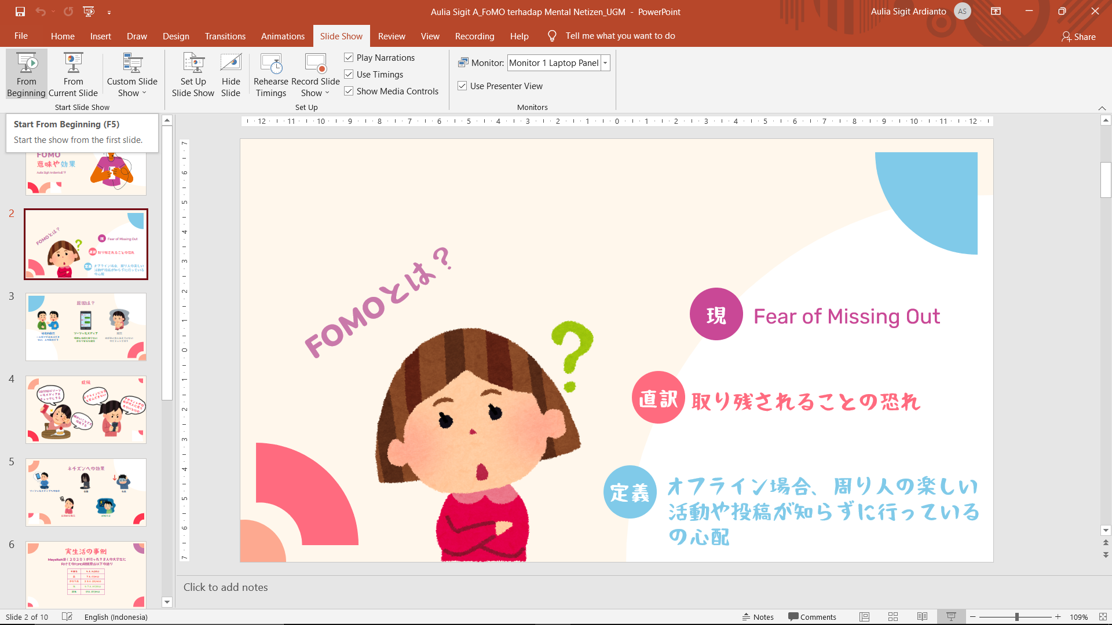Open Ribbon Display Options icon
1112x625 pixels.
coord(996,12)
